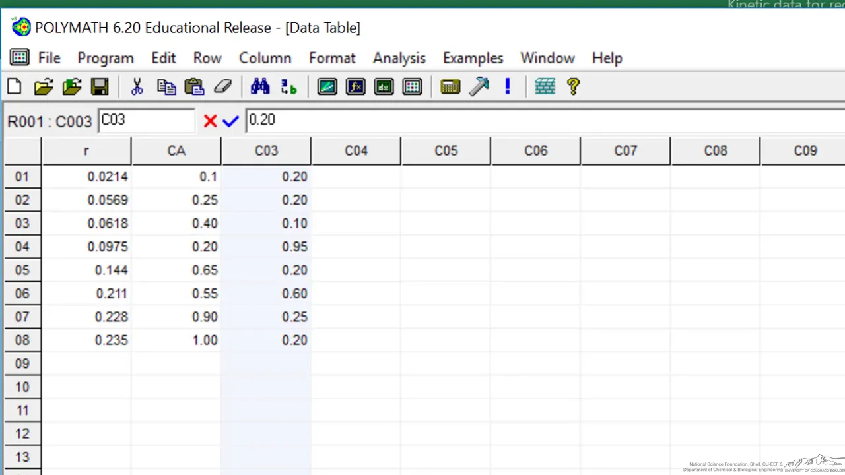
Task: Click cell with value 0.235
Action: (x=86, y=340)
